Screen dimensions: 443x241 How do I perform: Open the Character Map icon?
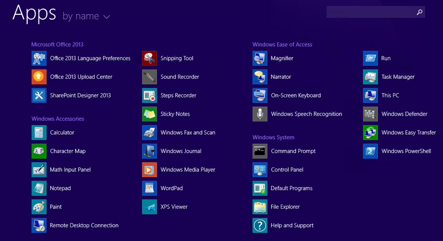39,151
